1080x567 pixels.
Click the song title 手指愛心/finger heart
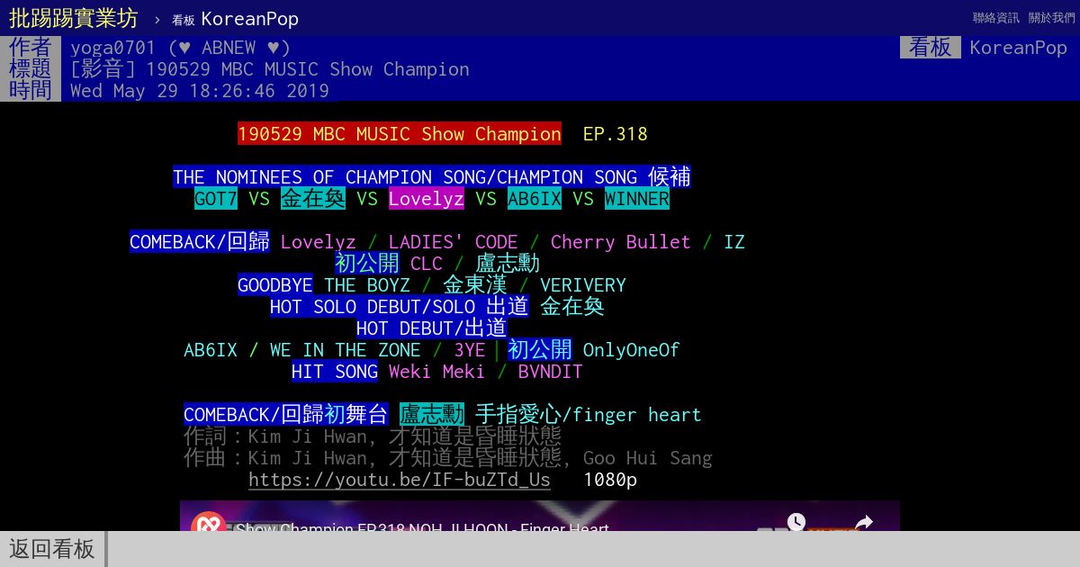(589, 415)
